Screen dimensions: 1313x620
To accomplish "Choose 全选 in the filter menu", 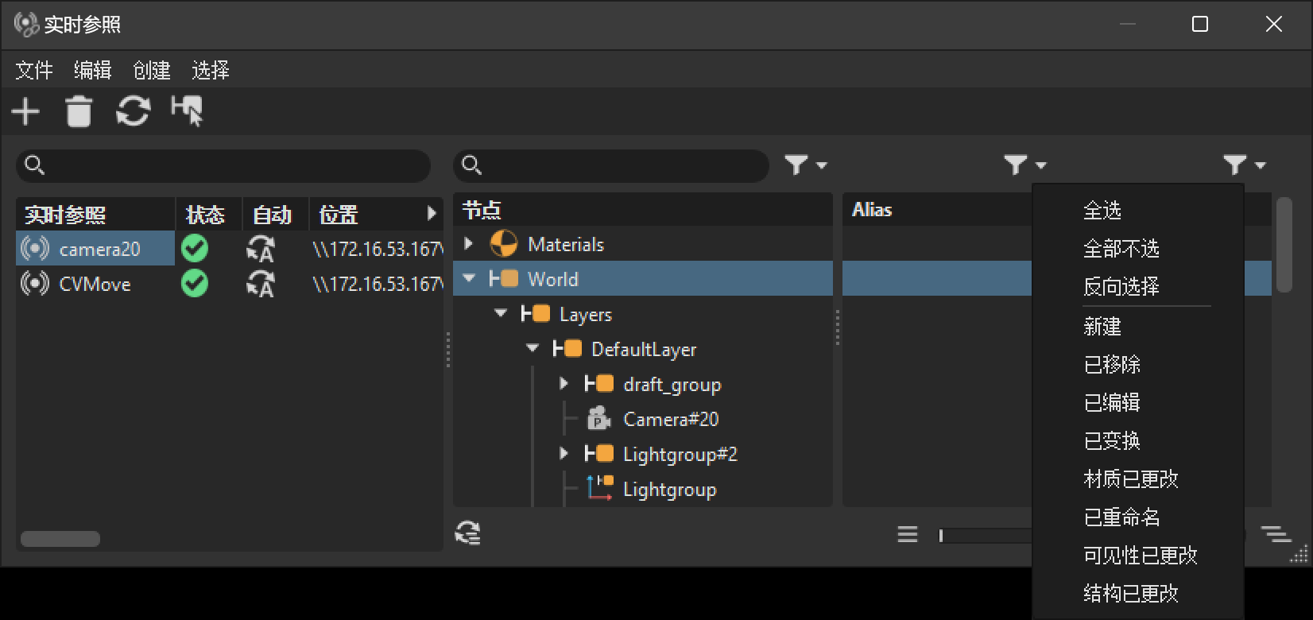I will [x=1102, y=211].
